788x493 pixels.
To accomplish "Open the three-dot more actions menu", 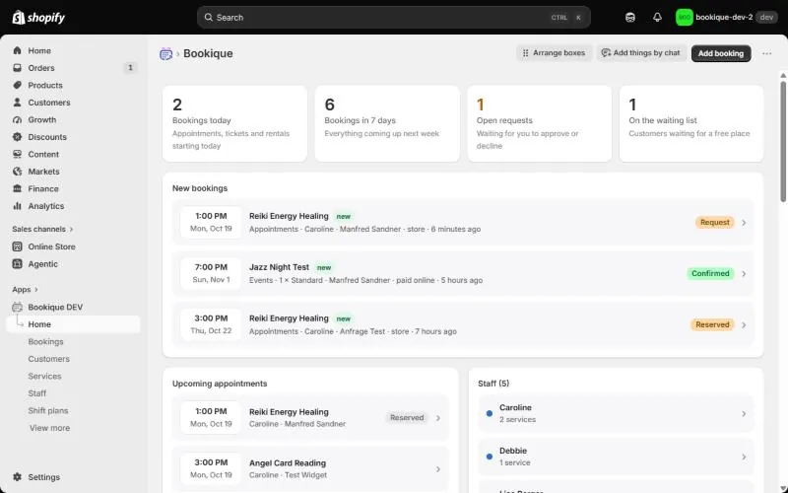I will (x=766, y=53).
